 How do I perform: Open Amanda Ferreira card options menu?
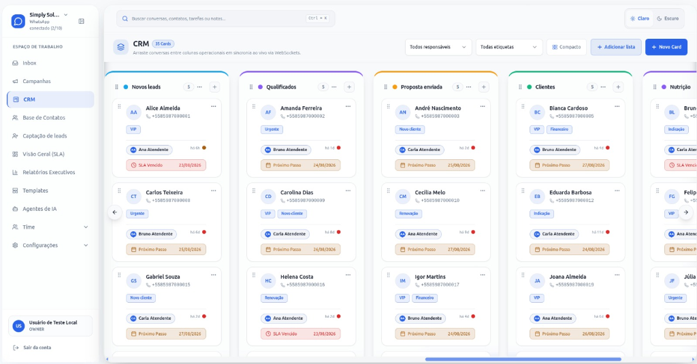(348, 107)
